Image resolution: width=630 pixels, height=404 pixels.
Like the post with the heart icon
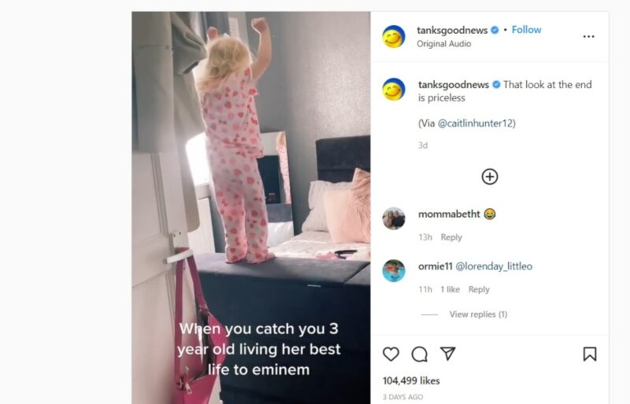coord(391,354)
